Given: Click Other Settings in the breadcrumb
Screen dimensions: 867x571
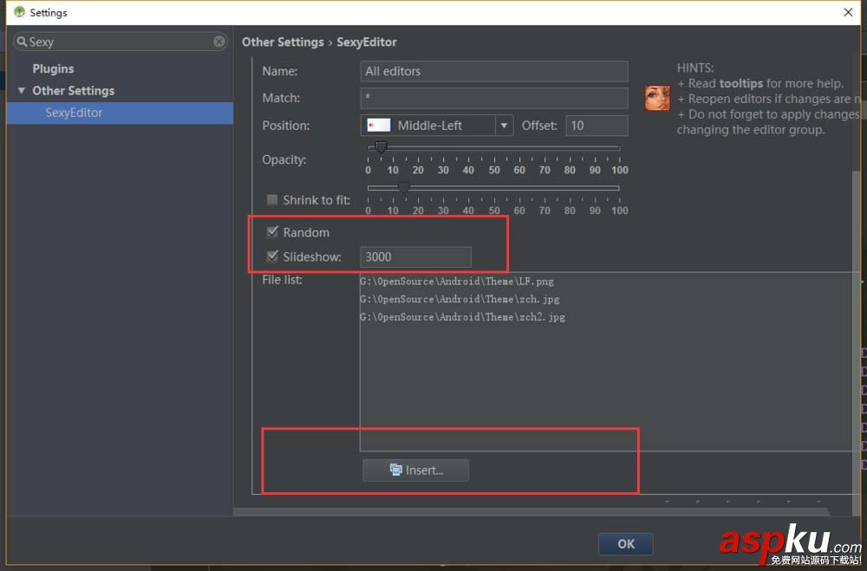Looking at the screenshot, I should 283,42.
